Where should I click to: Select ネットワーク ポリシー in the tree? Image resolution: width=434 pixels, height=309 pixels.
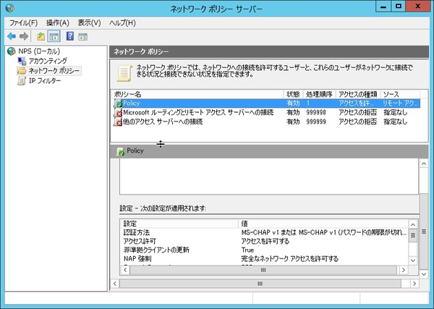[x=54, y=71]
